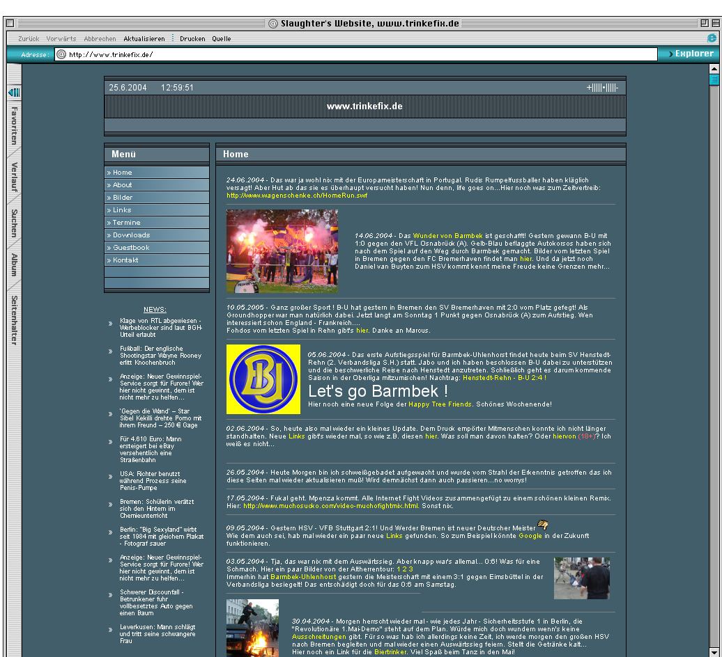Open the Barmbek-Uhlenhorst link
The image size is (722, 657).
coord(303,576)
